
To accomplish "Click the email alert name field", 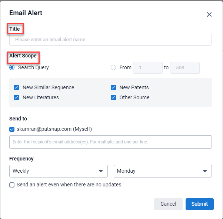I will coord(110,40).
